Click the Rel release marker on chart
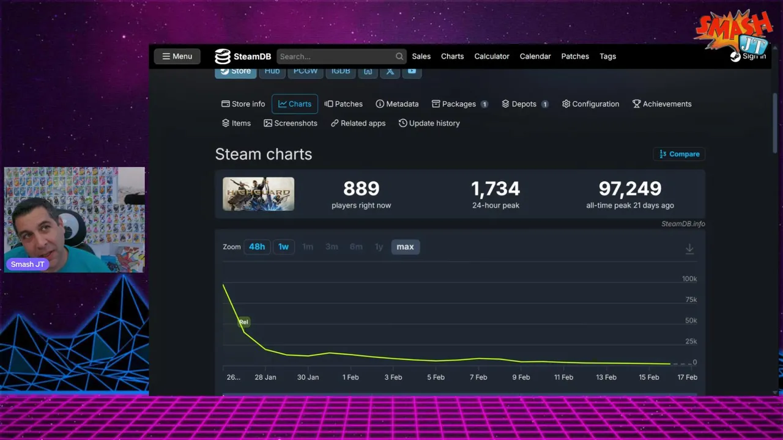This screenshot has height=440, width=783. tap(243, 322)
